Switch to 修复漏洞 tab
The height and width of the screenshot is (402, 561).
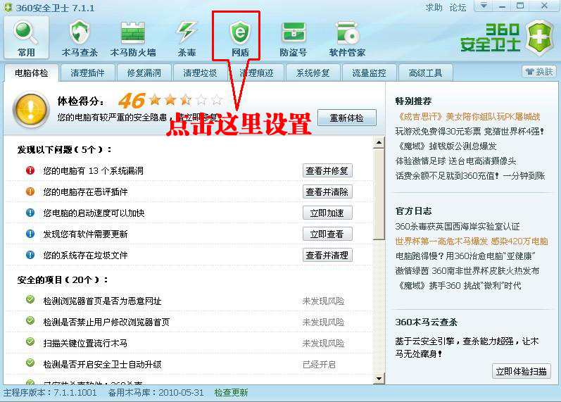tap(144, 73)
